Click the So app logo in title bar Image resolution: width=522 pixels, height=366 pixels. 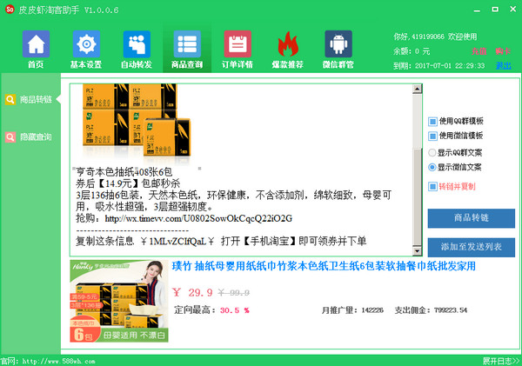coord(9,9)
